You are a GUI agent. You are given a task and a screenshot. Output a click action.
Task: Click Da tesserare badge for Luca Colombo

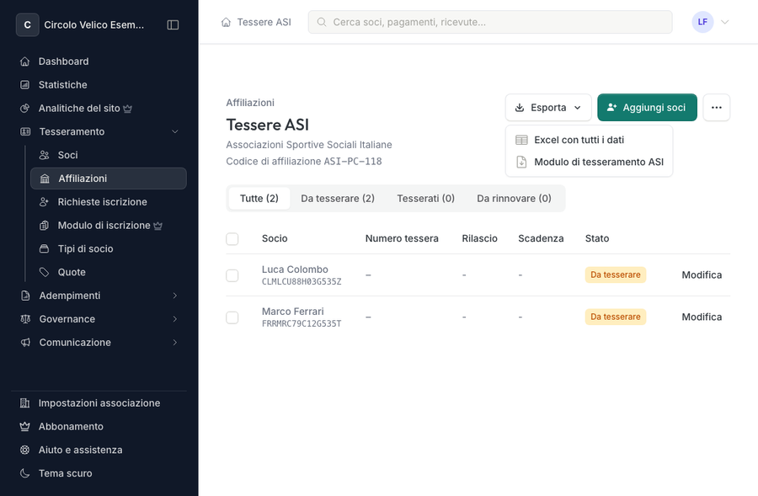pyautogui.click(x=616, y=275)
